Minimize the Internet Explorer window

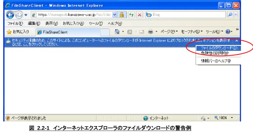[221, 6]
